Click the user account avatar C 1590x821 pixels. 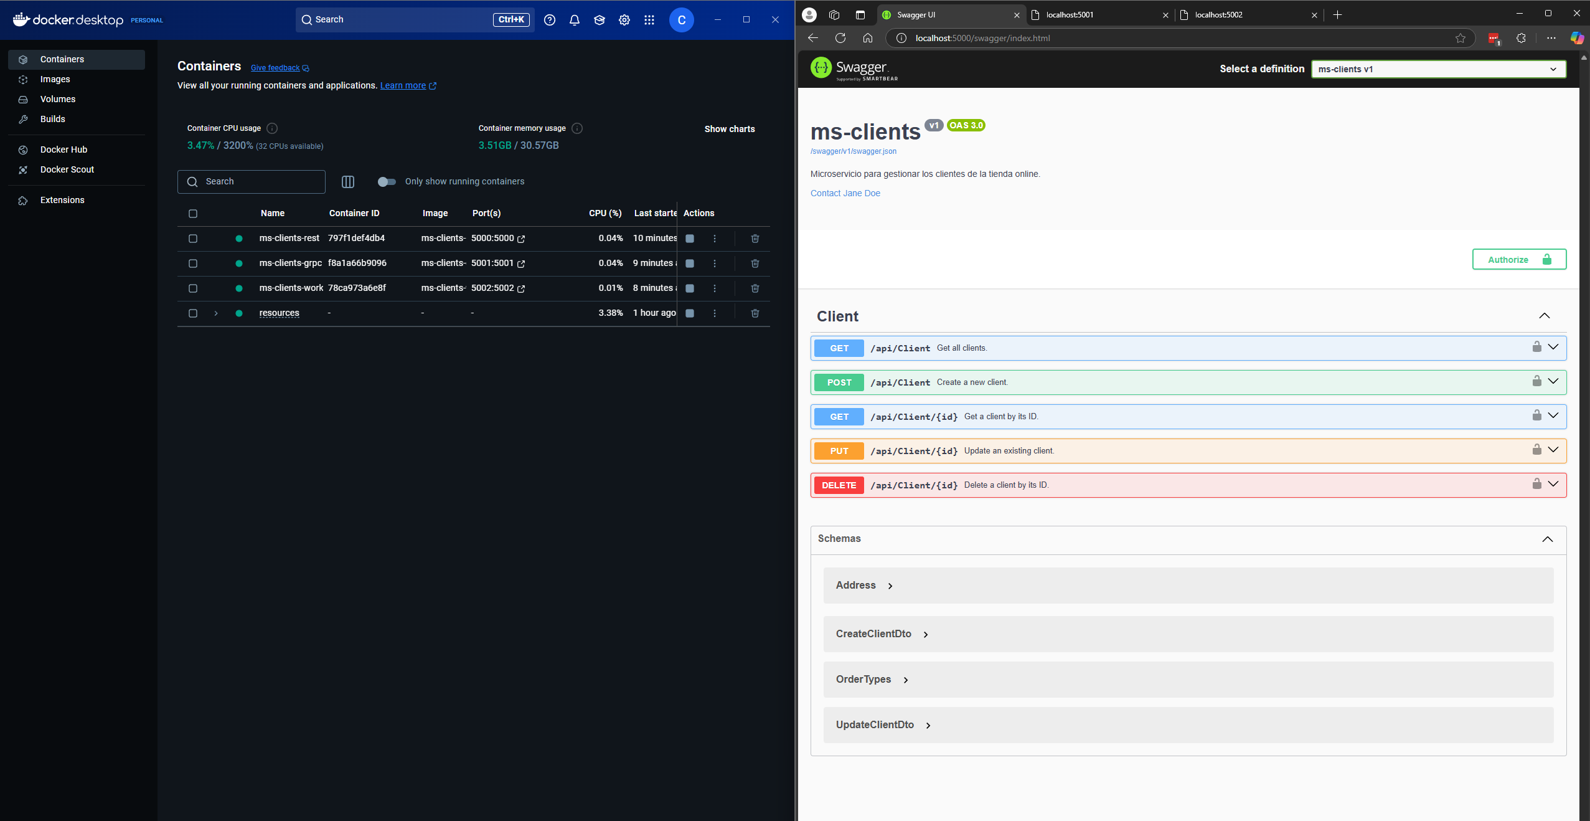tap(681, 20)
